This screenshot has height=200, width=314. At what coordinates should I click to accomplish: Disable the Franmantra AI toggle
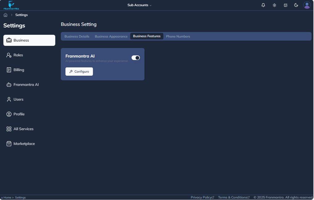(136, 58)
